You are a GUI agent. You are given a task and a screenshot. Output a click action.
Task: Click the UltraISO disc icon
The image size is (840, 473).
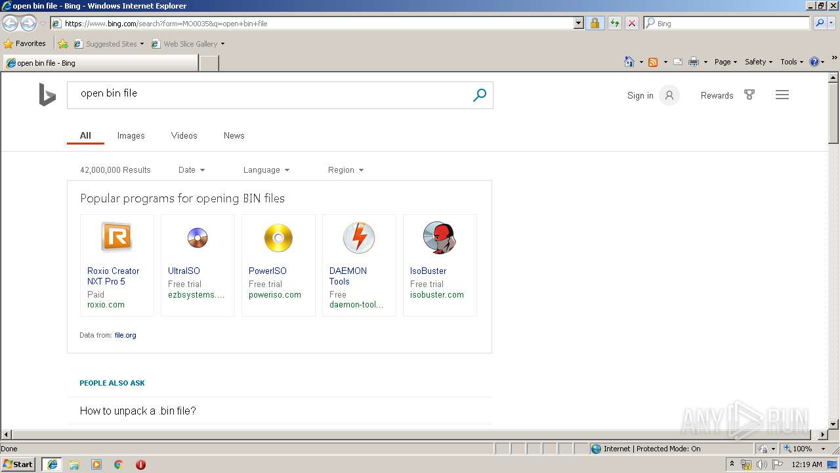tap(198, 237)
